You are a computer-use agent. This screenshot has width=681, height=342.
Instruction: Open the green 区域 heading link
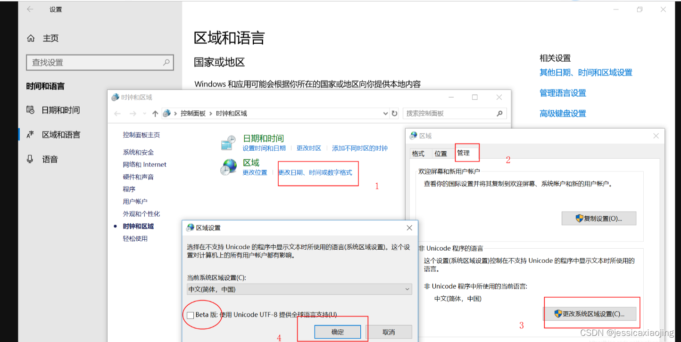click(251, 163)
